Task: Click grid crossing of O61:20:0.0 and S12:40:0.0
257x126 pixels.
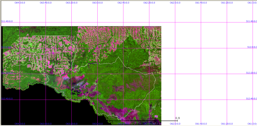Action: click(x=227, y=100)
